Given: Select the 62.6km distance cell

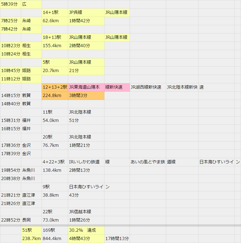Looking at the screenshot, I should pos(55,21).
